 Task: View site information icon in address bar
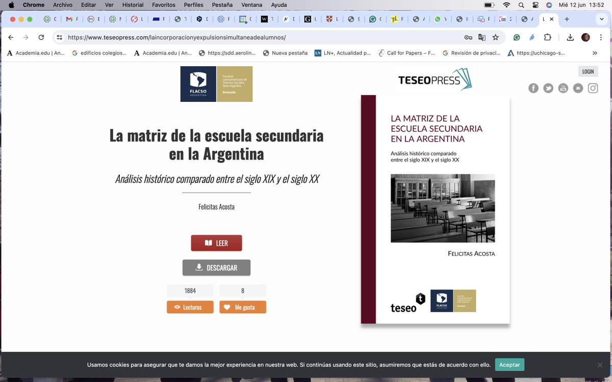click(59, 37)
